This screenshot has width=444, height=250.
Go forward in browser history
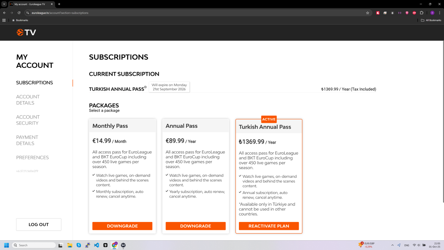pos(12,13)
